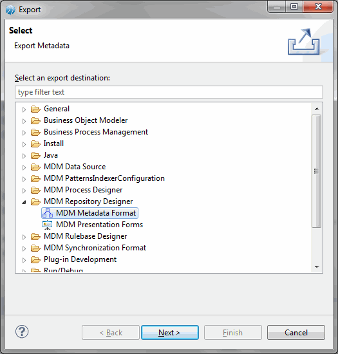
Task: Click the scrollbar down arrow
Action: pyautogui.click(x=317, y=267)
